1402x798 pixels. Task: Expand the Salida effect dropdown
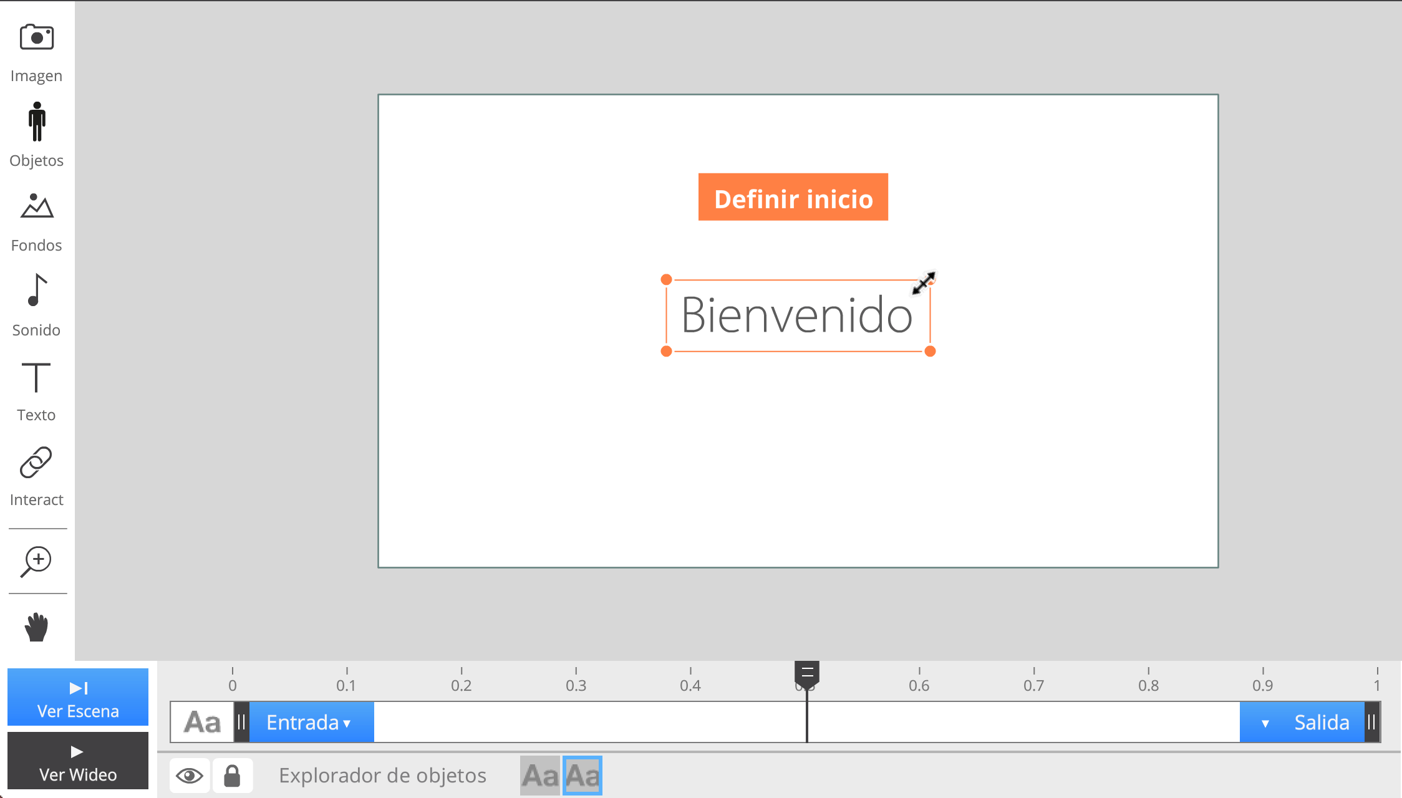pos(1305,723)
